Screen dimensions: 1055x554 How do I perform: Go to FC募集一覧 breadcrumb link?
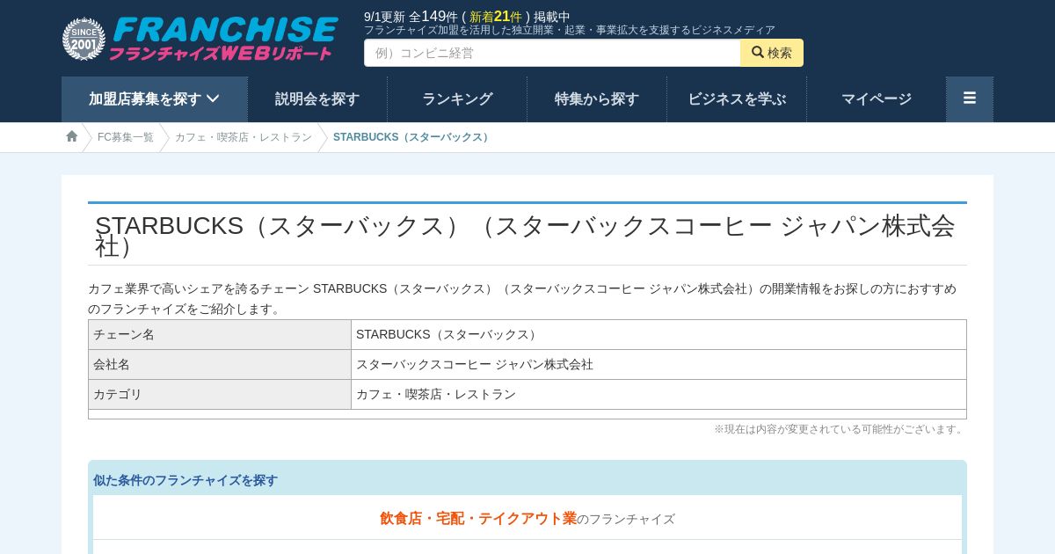point(126,137)
